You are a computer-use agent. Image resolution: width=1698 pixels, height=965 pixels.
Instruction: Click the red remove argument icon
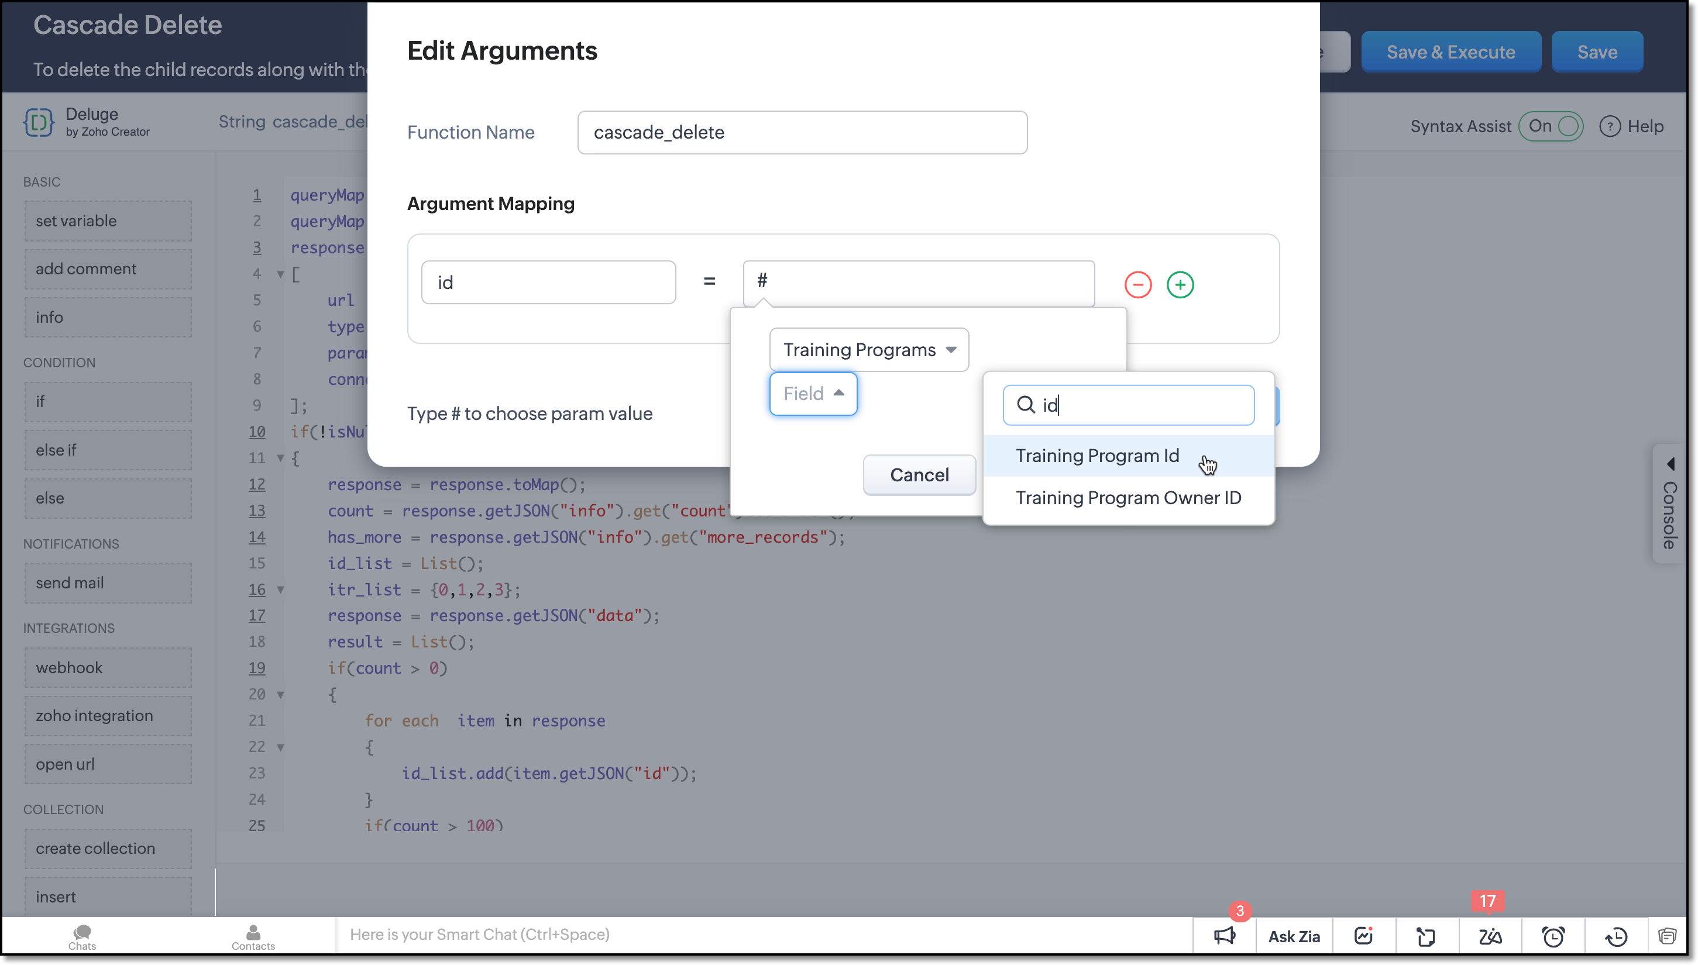1137,285
